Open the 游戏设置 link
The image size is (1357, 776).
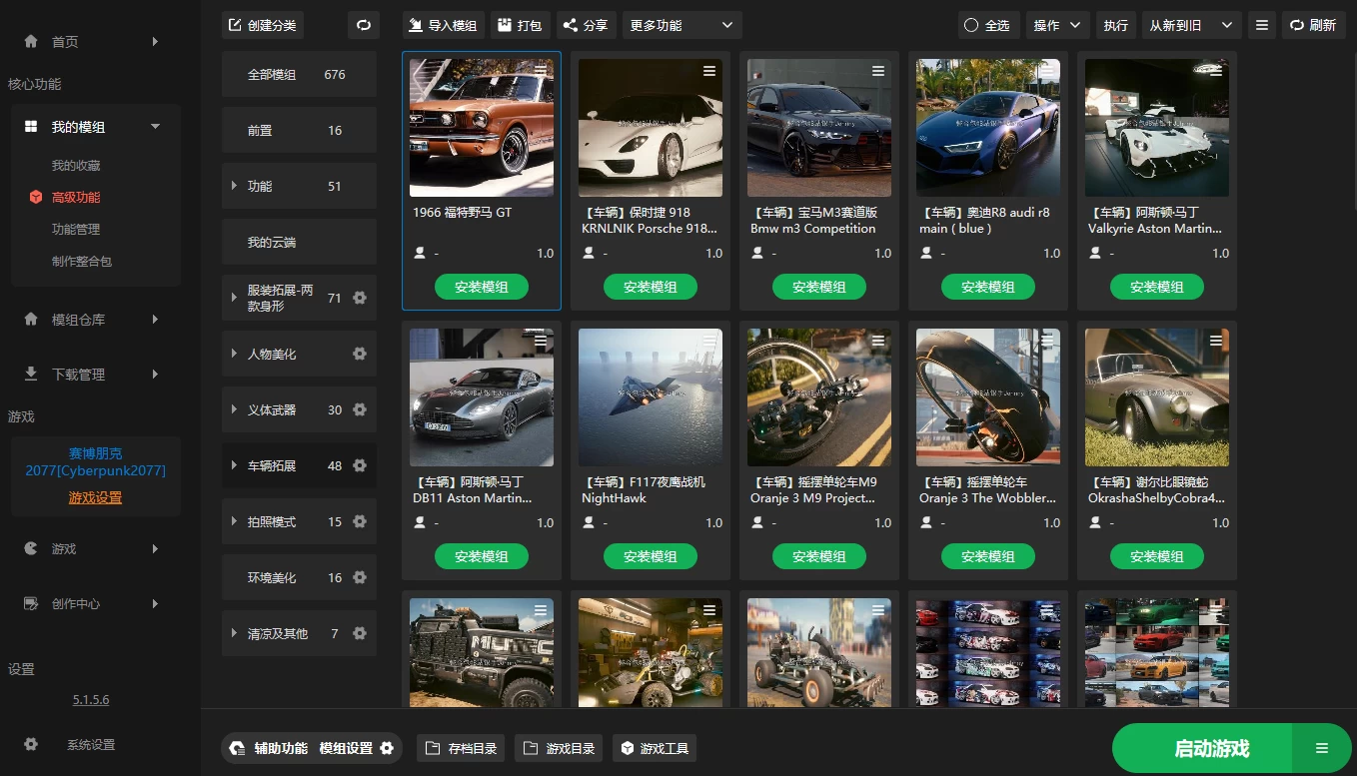[x=95, y=497]
